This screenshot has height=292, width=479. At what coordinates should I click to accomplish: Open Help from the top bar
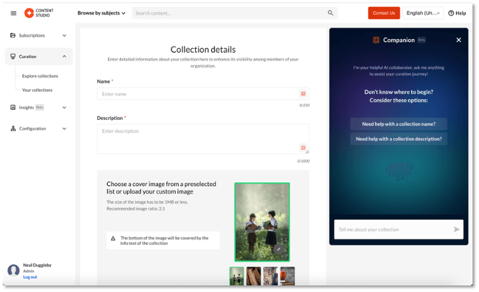(457, 13)
